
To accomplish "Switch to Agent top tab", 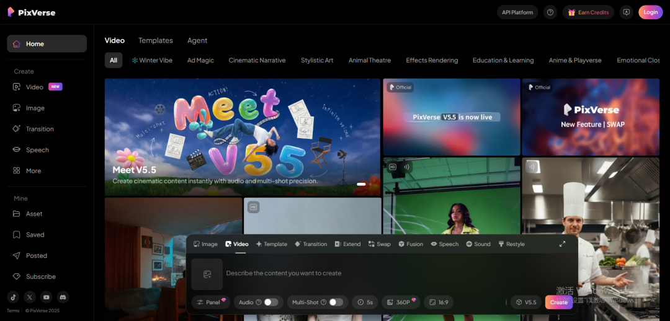I will (x=197, y=40).
